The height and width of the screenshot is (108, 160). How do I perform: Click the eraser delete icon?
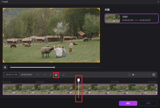tap(63, 75)
